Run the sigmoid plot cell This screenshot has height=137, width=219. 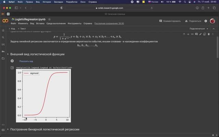[12, 61]
